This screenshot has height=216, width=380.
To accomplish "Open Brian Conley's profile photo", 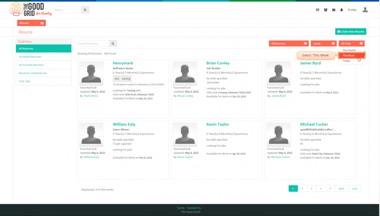I will point(185,73).
